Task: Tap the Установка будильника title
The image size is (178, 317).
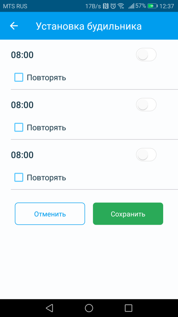Action: (89, 26)
